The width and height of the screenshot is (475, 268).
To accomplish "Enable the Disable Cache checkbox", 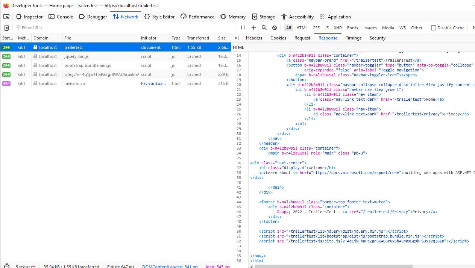I will (434, 27).
